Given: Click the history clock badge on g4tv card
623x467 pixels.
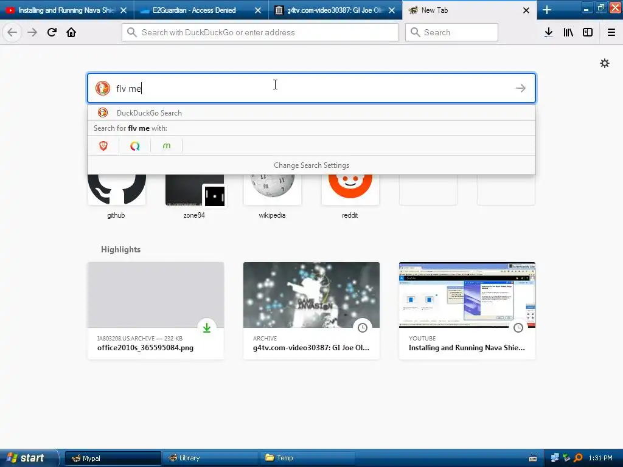Looking at the screenshot, I should point(363,328).
